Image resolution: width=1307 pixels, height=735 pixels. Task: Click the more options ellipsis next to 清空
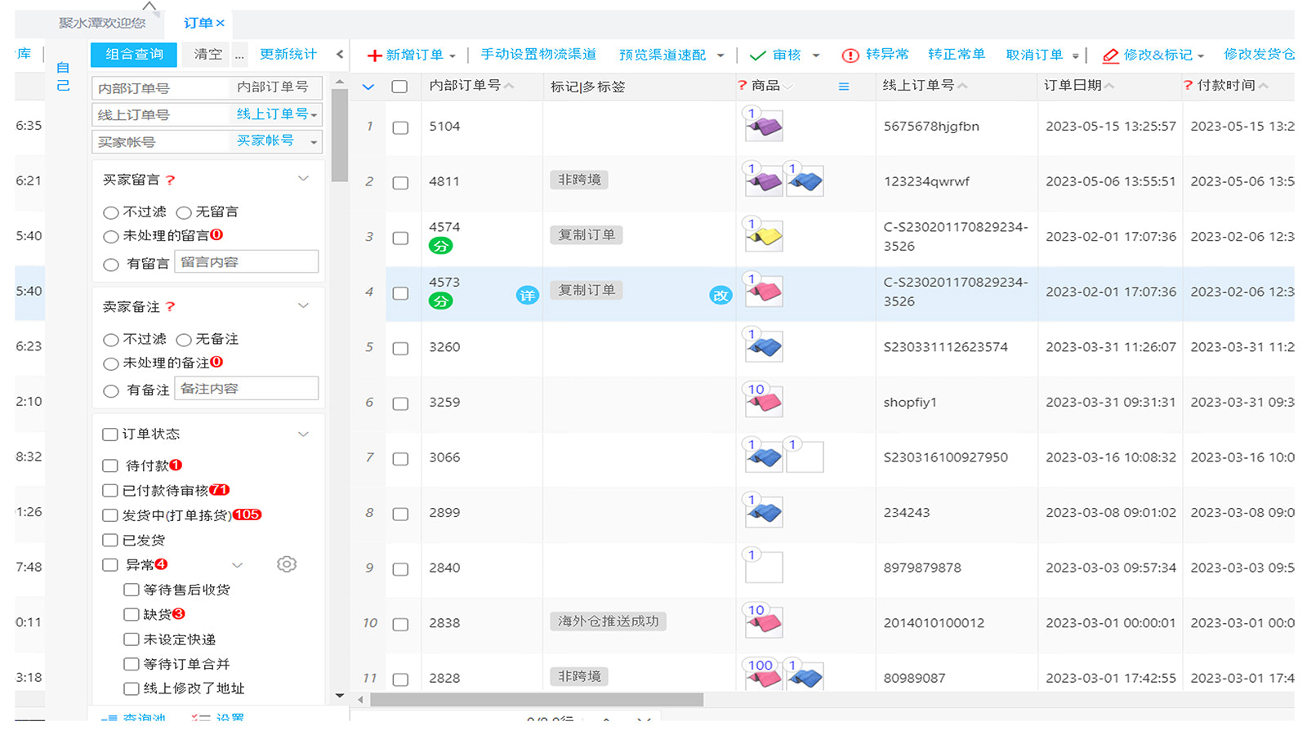pos(239,55)
